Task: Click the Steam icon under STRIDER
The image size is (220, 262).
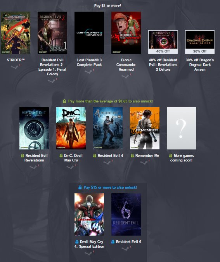Action: [15, 67]
